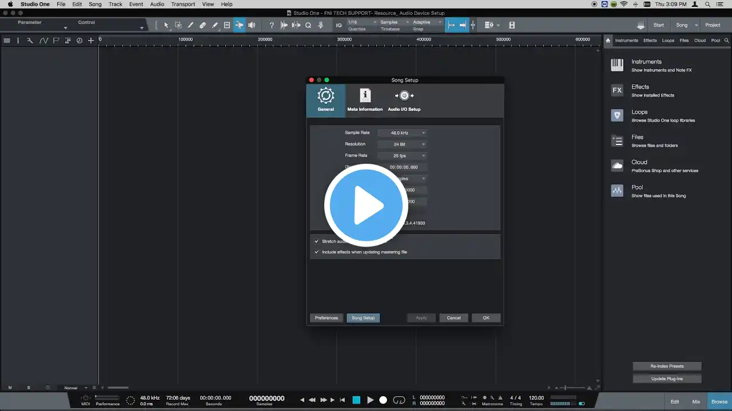Click the Tempo value 120.00
This screenshot has height=411, width=732.
pos(536,398)
